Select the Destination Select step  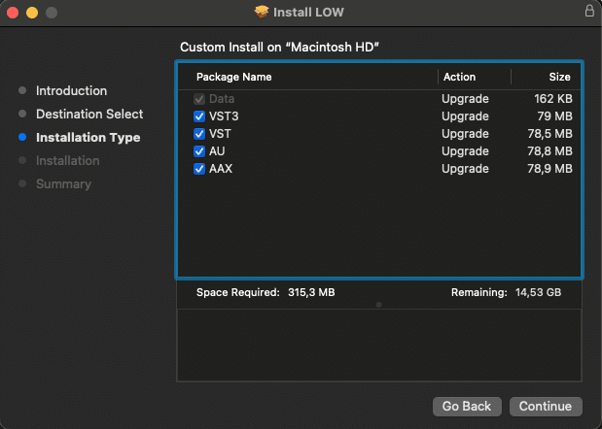click(x=89, y=114)
